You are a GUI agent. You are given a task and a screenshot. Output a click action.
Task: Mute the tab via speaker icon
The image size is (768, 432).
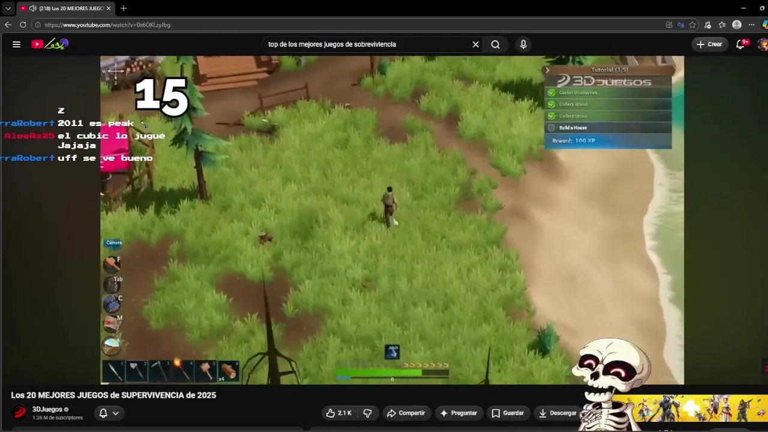[32, 8]
